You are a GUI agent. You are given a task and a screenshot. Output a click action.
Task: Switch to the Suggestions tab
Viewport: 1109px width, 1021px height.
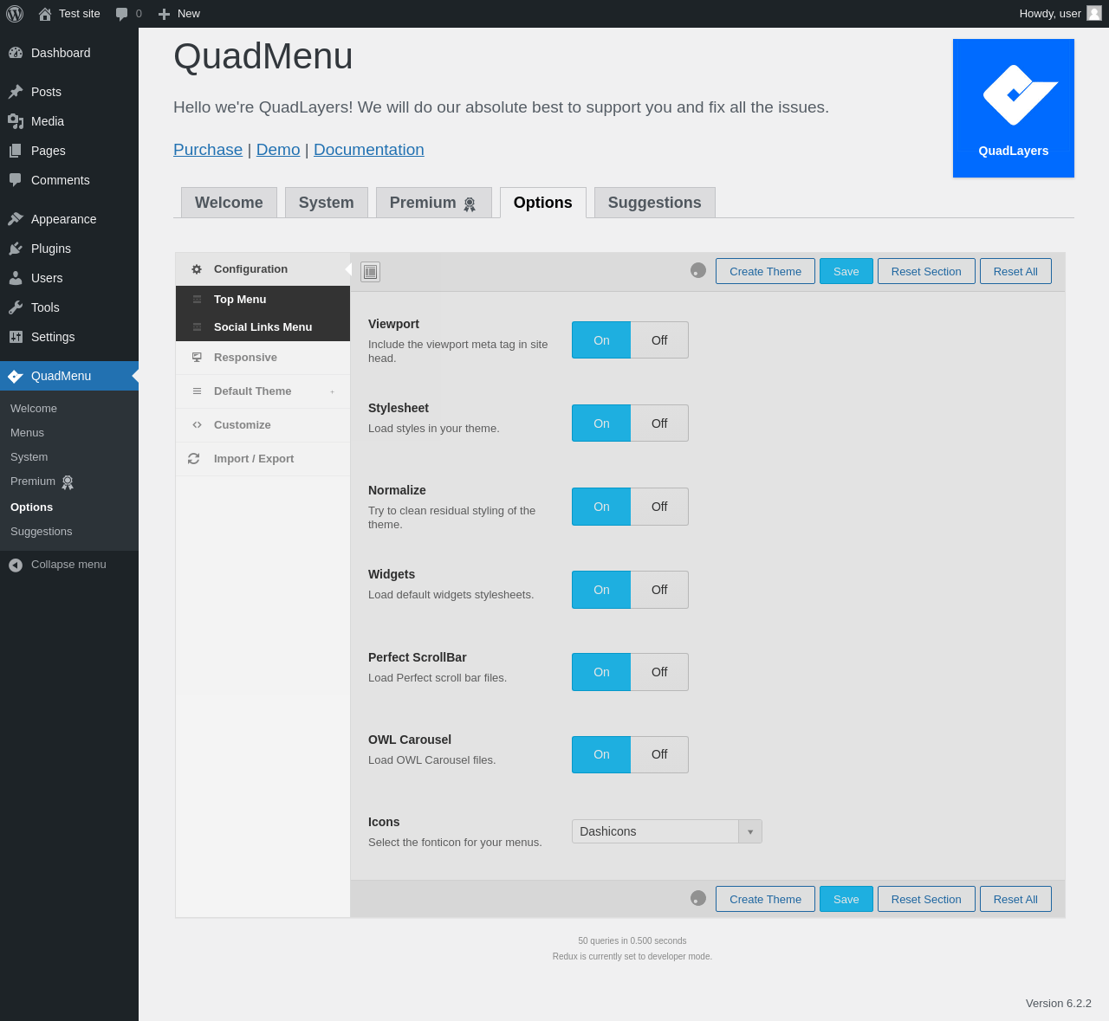[655, 203]
